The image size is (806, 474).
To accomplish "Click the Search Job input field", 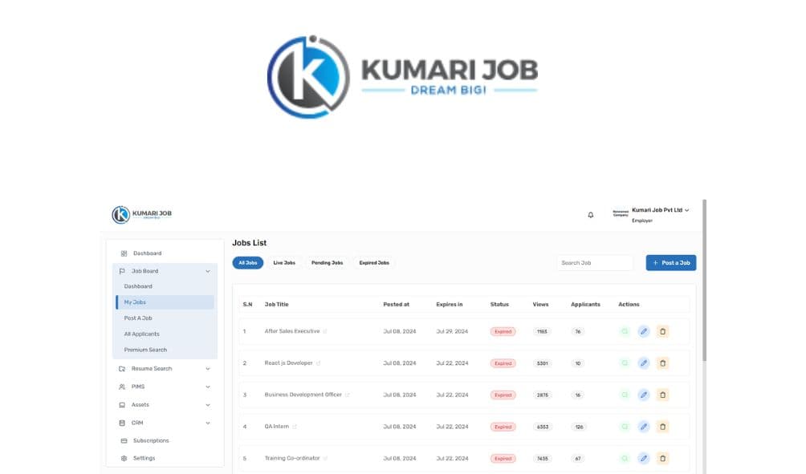I will [595, 263].
